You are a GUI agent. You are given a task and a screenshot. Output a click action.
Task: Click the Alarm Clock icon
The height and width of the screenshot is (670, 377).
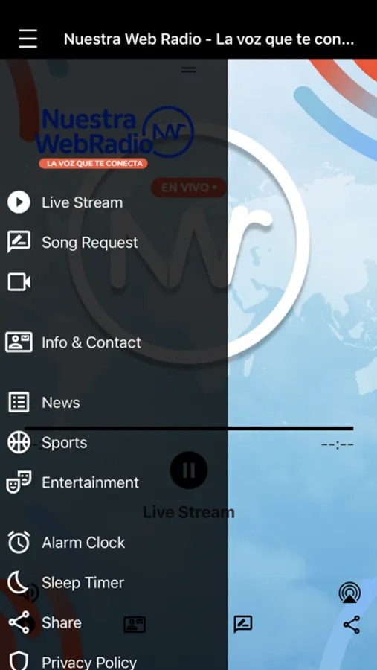pyautogui.click(x=19, y=542)
